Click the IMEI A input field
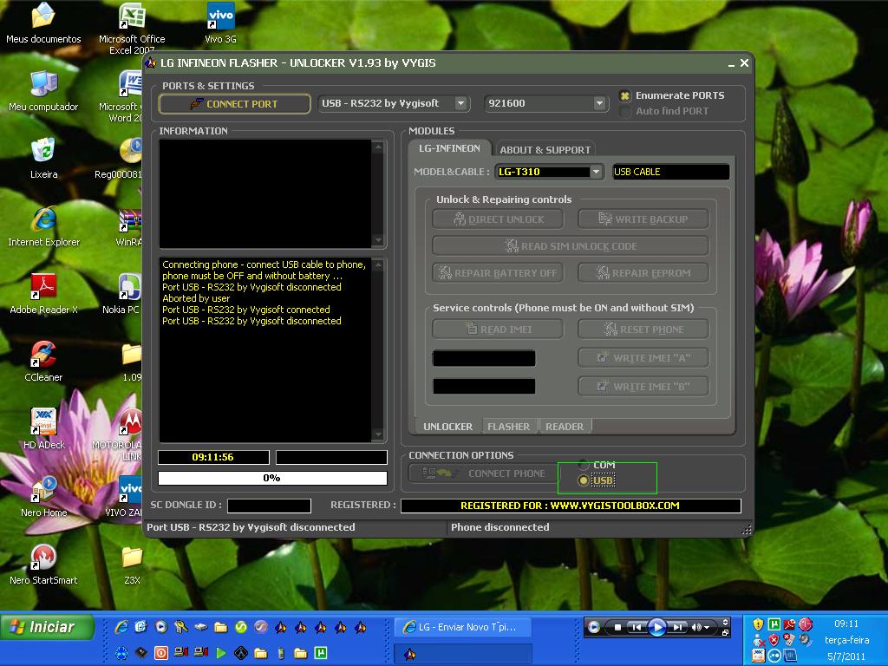Image resolution: width=888 pixels, height=666 pixels. [x=484, y=358]
